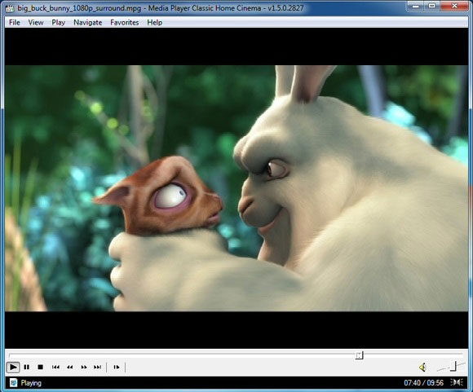This screenshot has height=392, width=473.
Task: Open the Play menu
Action: pyautogui.click(x=58, y=23)
